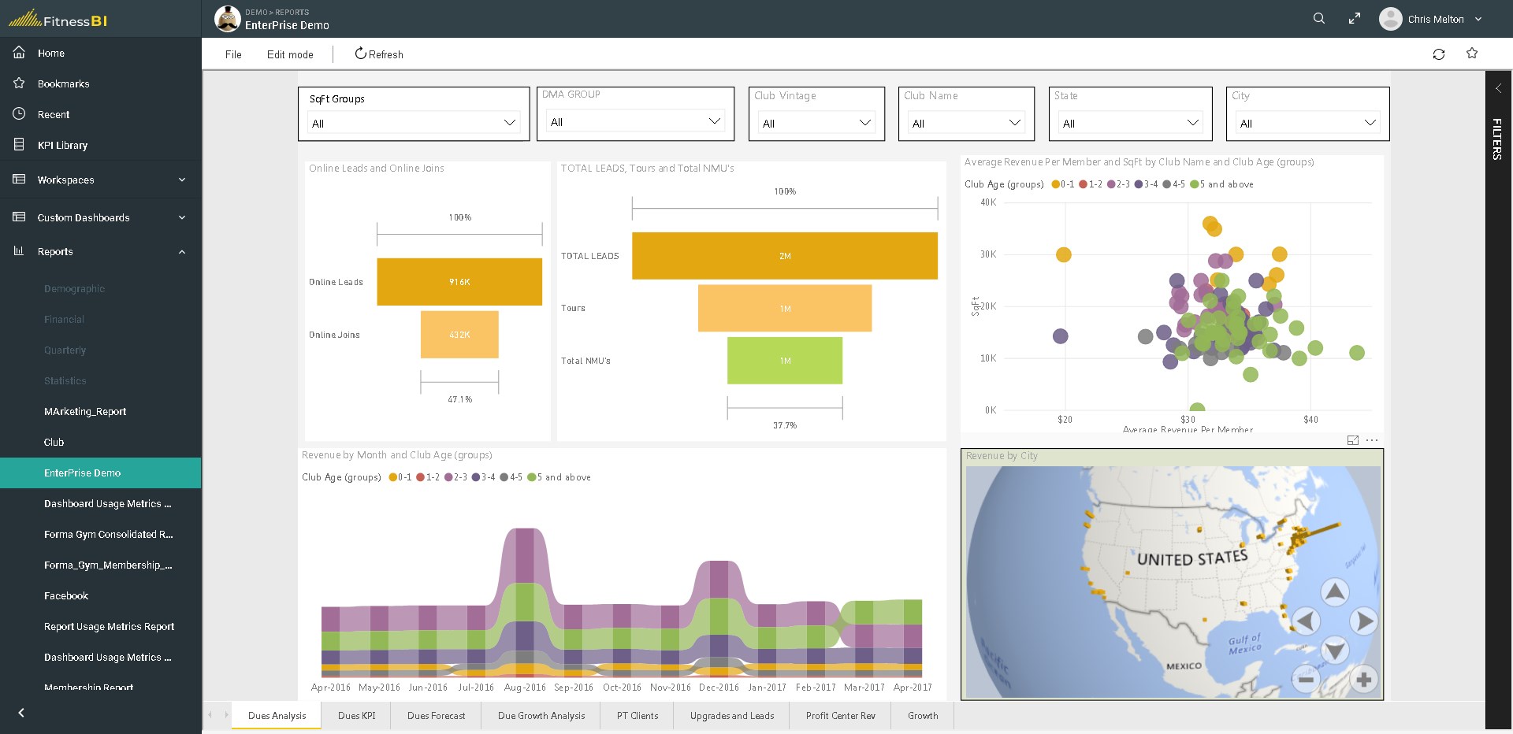The image size is (1513, 734).
Task: Open the MArketing_Report link in sidebar
Action: coord(85,411)
